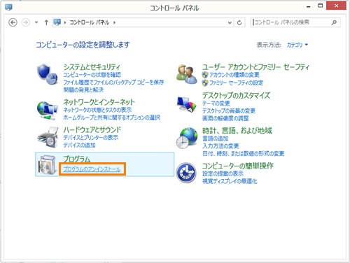Expand the カテゴリ view-by dropdown

297,45
